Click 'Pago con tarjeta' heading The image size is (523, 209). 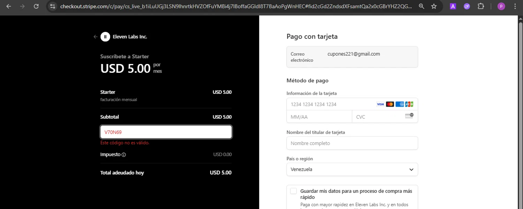coord(312,37)
